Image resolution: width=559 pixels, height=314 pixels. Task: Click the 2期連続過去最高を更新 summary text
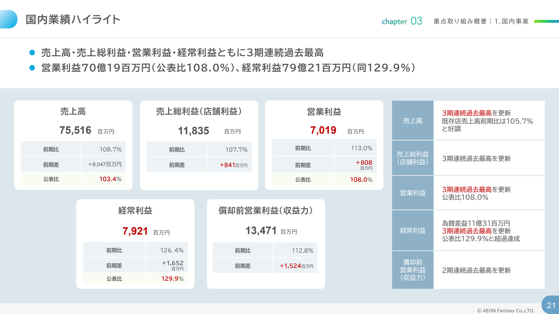(x=476, y=270)
